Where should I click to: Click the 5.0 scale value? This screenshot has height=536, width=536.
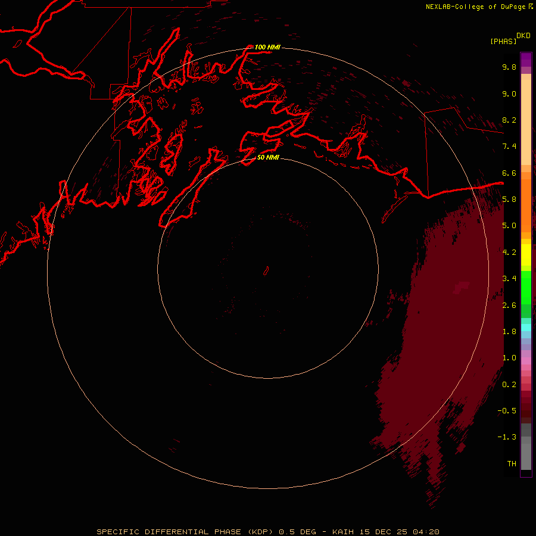(x=509, y=226)
